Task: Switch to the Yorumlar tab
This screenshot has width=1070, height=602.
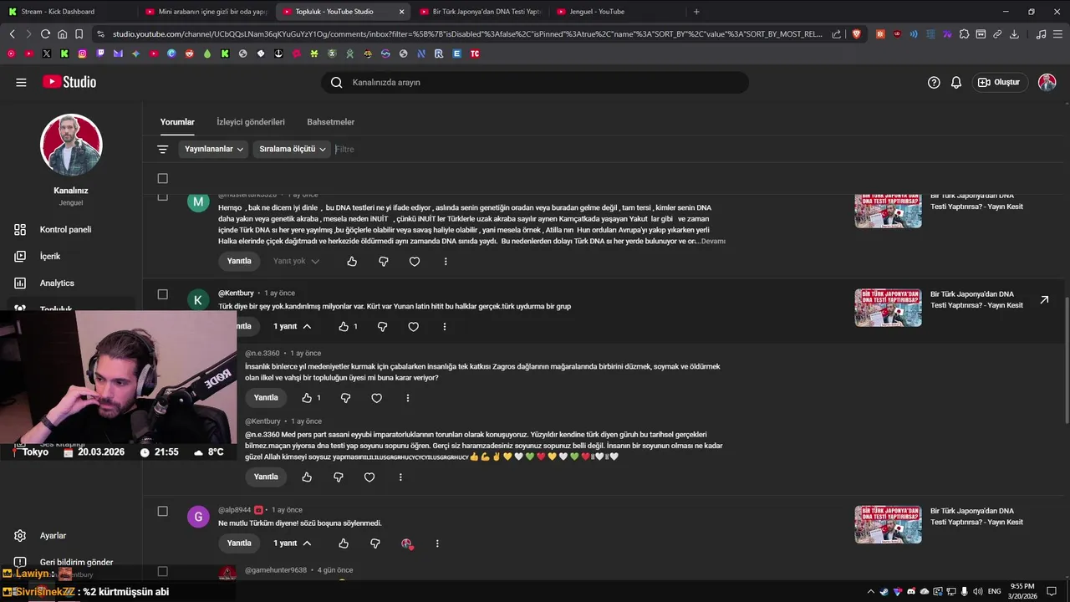Action: [x=177, y=122]
